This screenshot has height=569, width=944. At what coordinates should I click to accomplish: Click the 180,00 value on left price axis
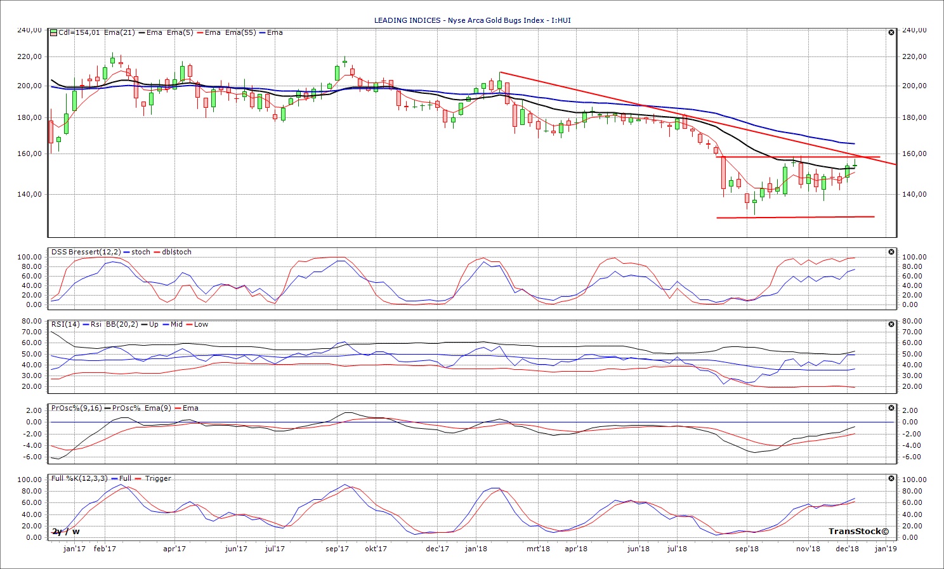[29, 117]
